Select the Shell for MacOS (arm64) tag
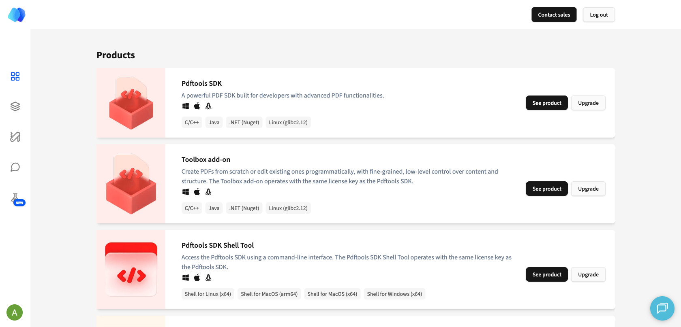Image resolution: width=681 pixels, height=327 pixels. (269, 294)
